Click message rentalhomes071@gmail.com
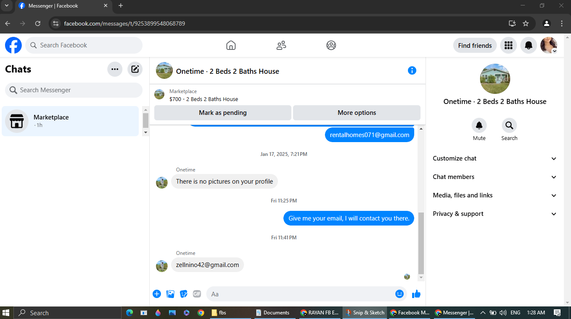The image size is (571, 319). click(x=369, y=135)
